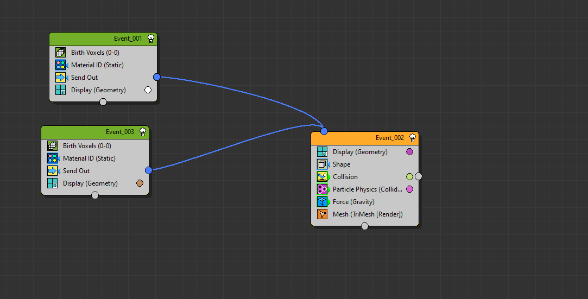This screenshot has width=588, height=299.
Task: Click the bottom output connector of Event_002
Action: click(365, 226)
